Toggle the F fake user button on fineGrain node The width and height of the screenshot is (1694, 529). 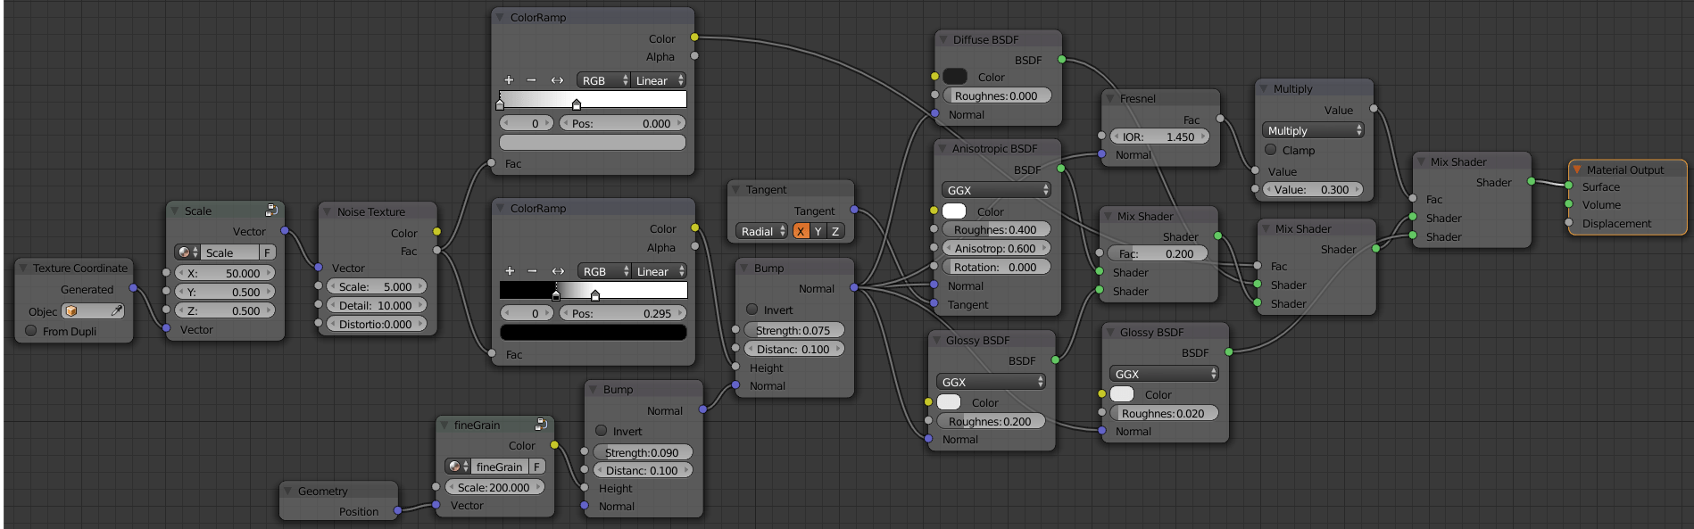(x=537, y=467)
